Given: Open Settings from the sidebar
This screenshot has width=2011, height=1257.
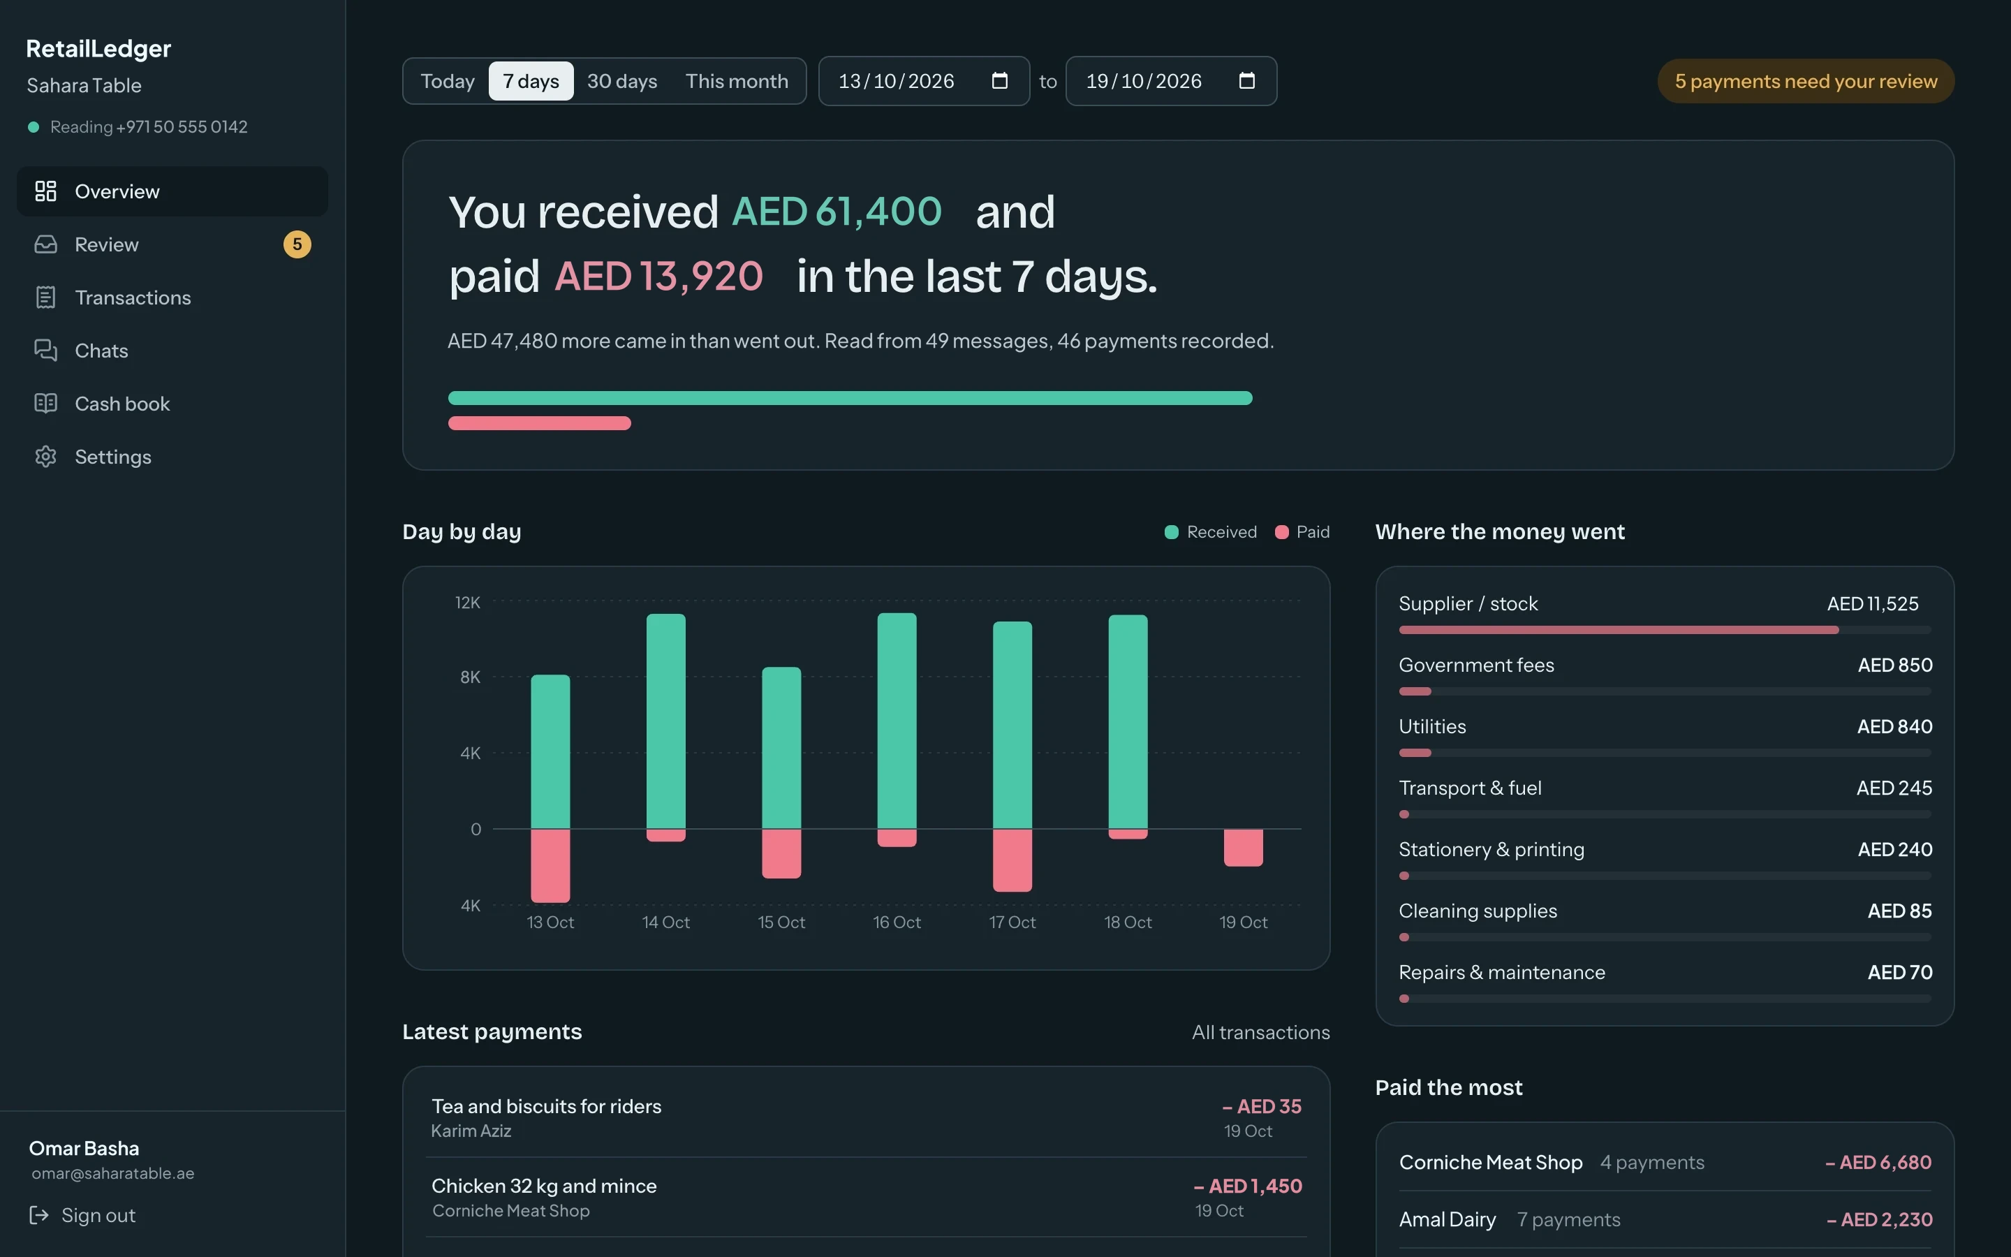Looking at the screenshot, I should pos(172,457).
